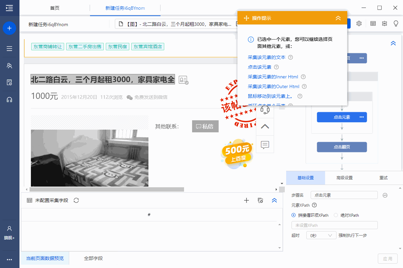
Task: Switch to the 新建任务i6qBYnom tab
Action: pos(125,8)
